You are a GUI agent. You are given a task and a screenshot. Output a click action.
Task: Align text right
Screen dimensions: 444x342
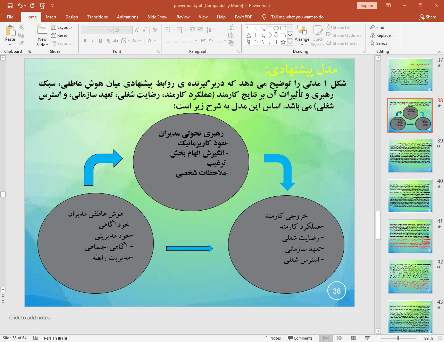183,41
